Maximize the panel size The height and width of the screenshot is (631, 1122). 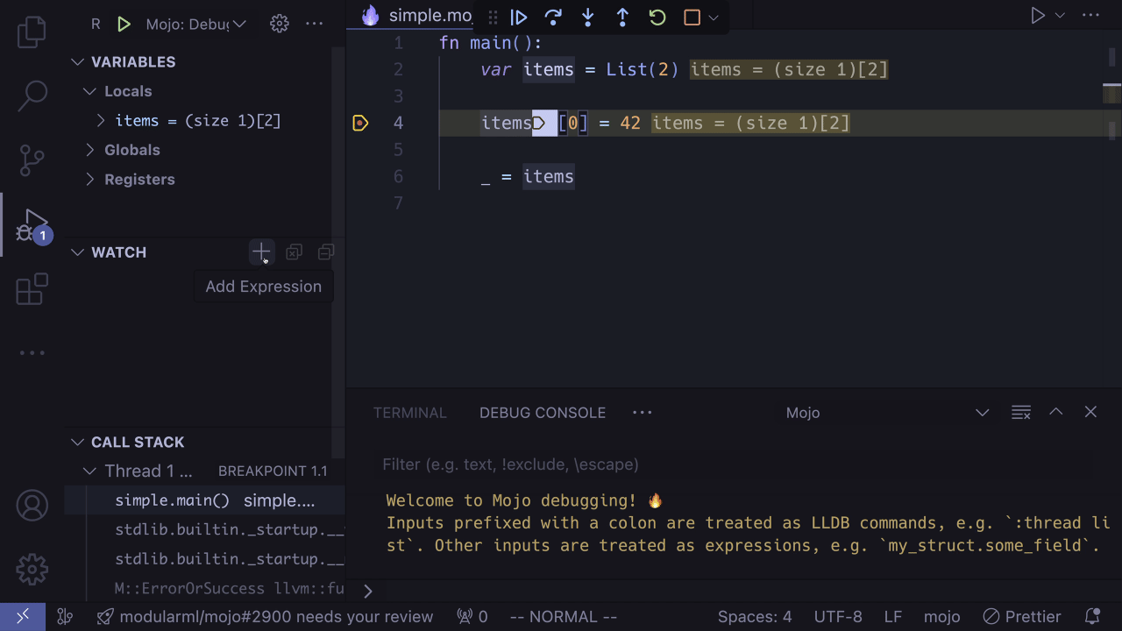(1056, 413)
